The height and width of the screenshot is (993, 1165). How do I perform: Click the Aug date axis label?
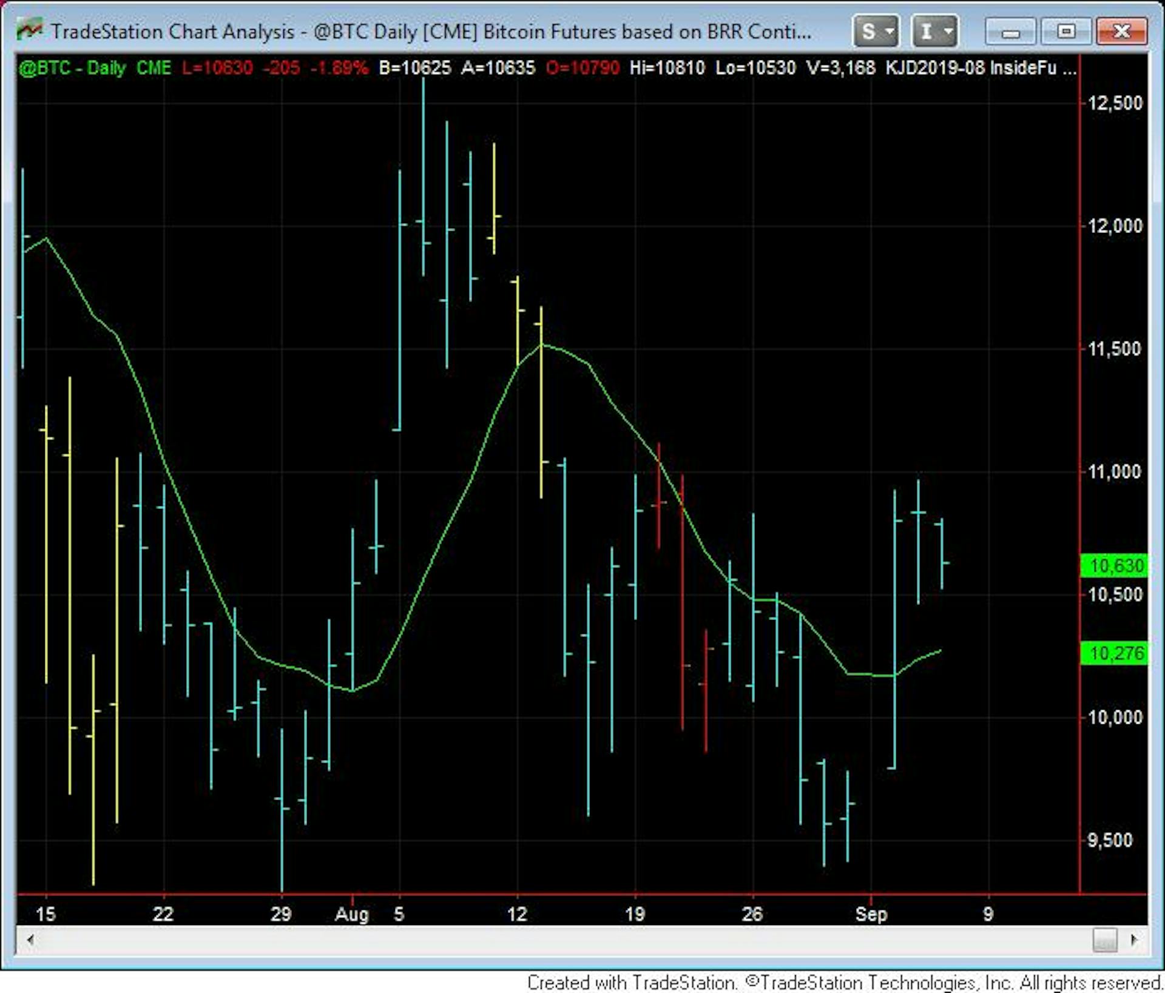point(352,914)
